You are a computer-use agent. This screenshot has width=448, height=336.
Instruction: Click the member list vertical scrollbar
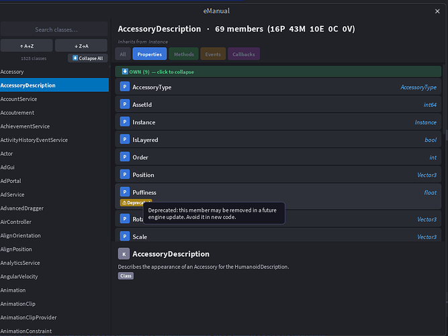pos(444,99)
